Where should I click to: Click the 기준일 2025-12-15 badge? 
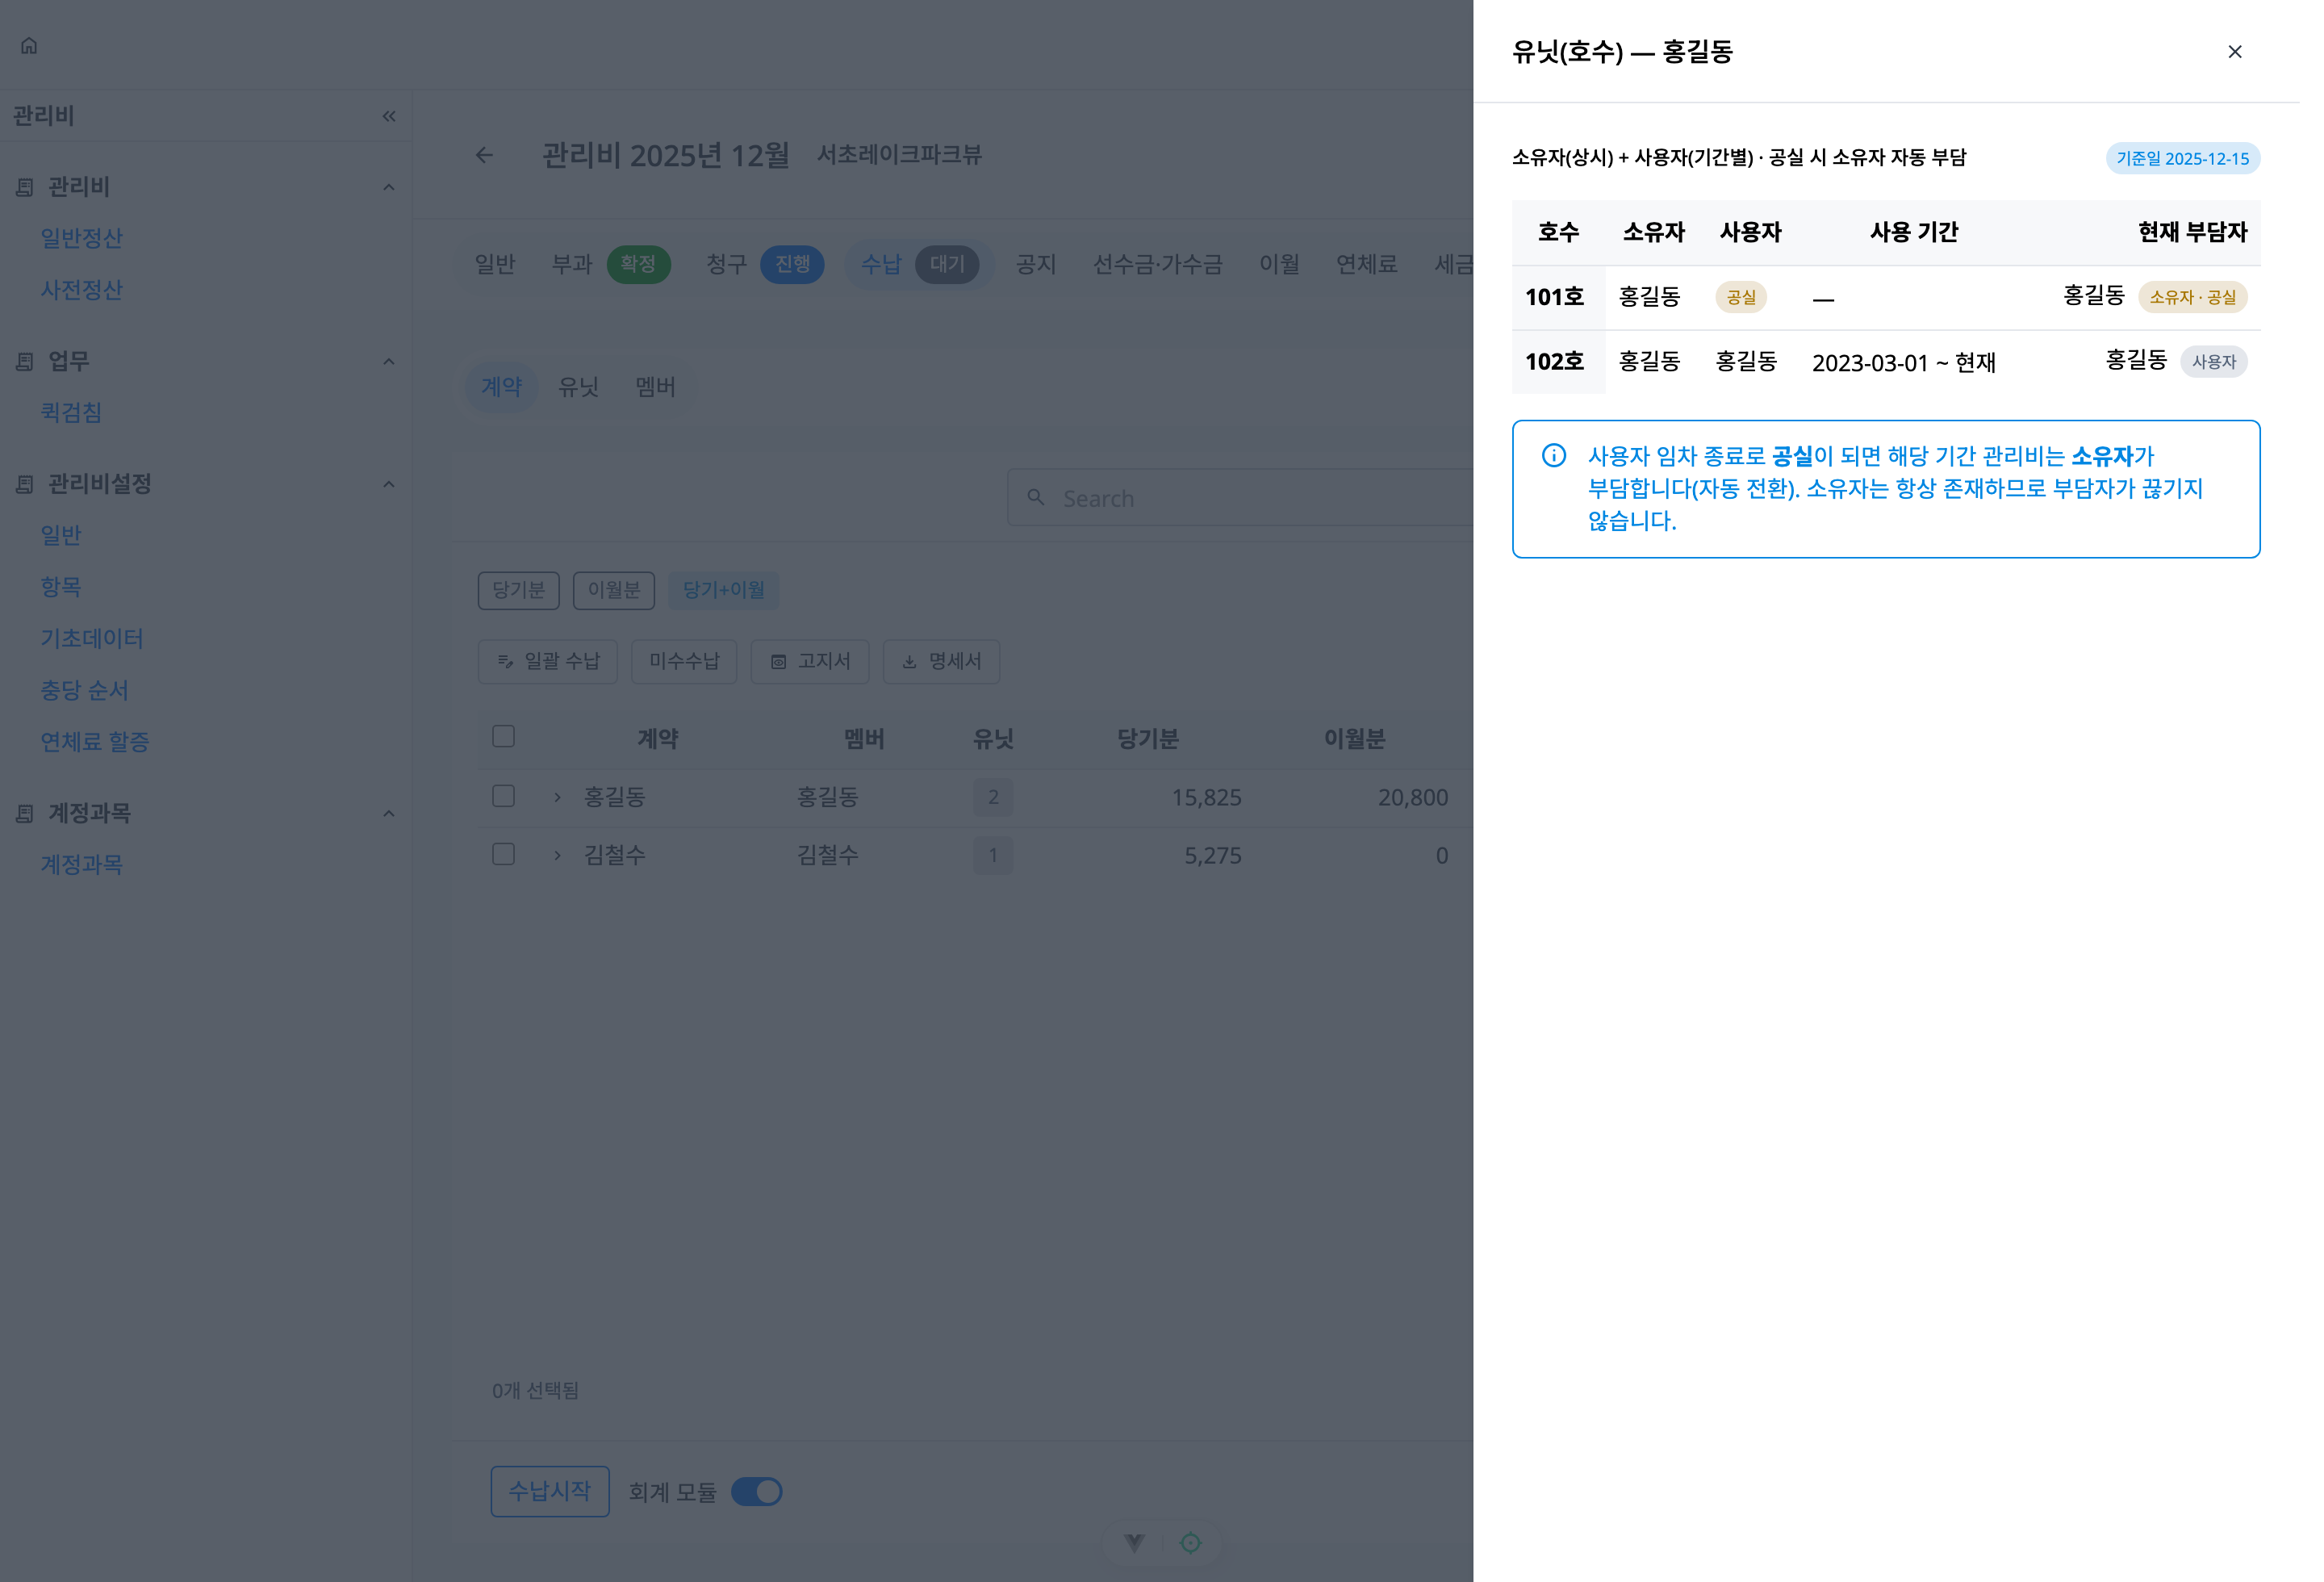point(2183,158)
